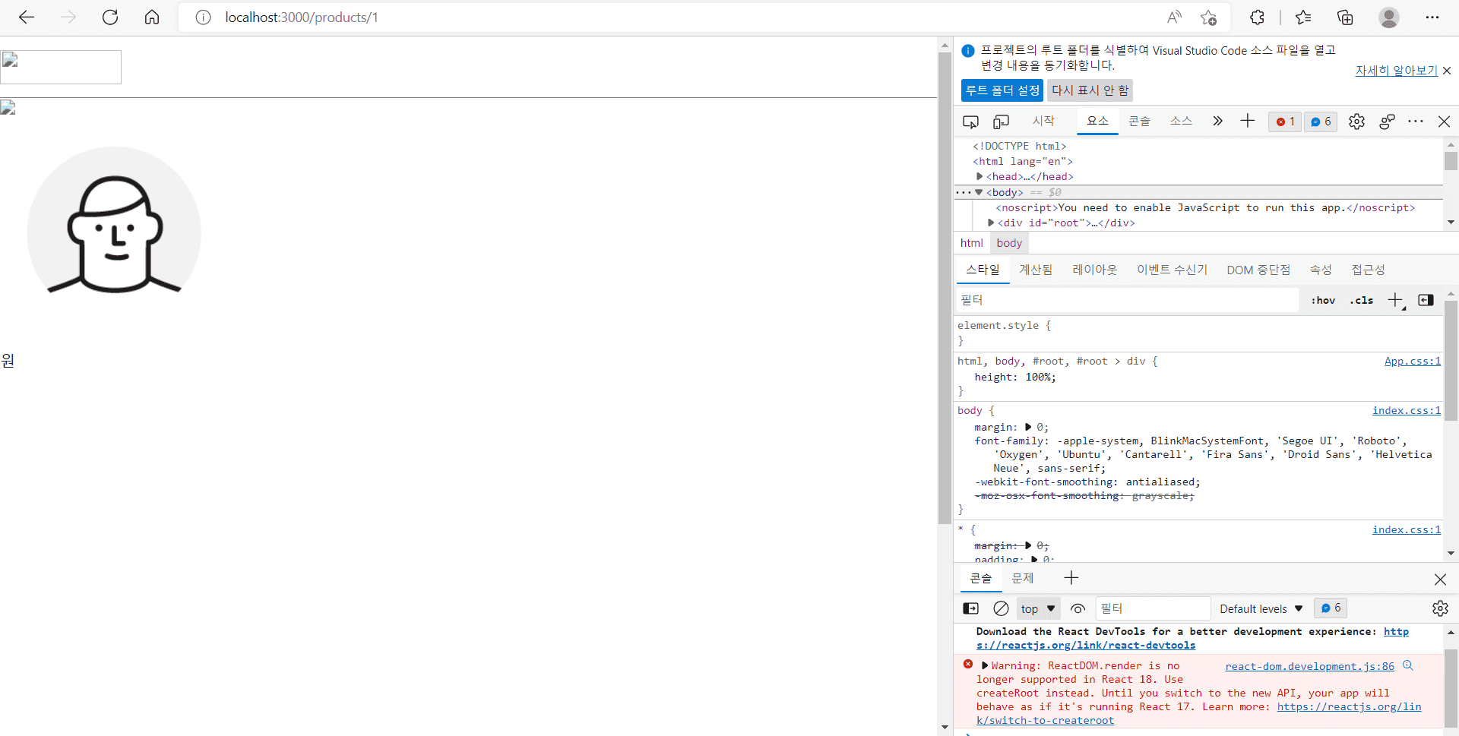1459x736 pixels.
Task: Open browser settings and more menu
Action: (1432, 17)
